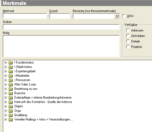Click the Kundenstatus folder icon
This screenshot has width=152, height=132.
(x=11, y=62)
